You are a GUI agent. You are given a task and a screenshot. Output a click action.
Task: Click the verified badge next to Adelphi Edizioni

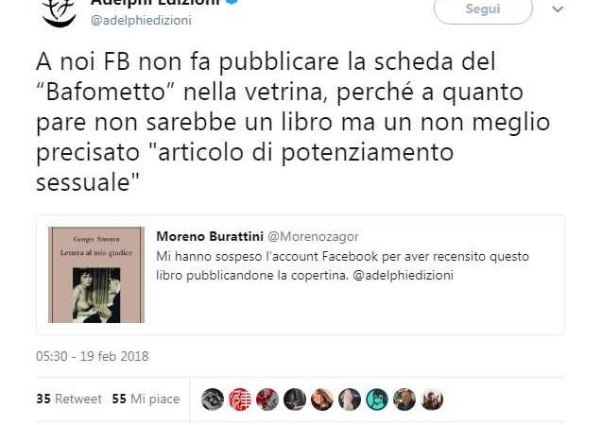232,2
